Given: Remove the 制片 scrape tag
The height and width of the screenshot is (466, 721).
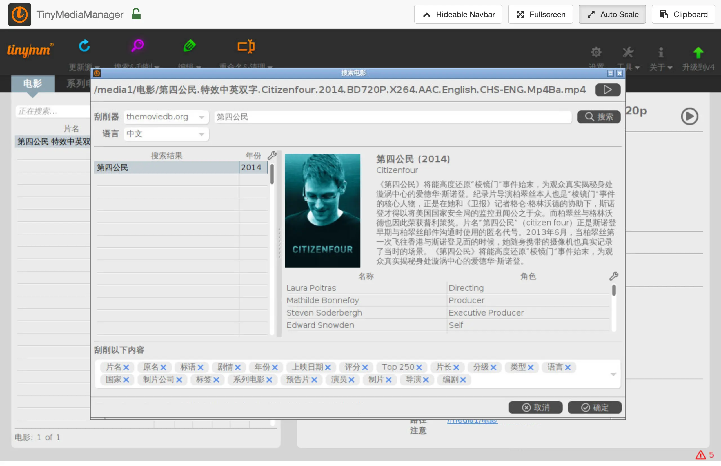Looking at the screenshot, I should (389, 380).
